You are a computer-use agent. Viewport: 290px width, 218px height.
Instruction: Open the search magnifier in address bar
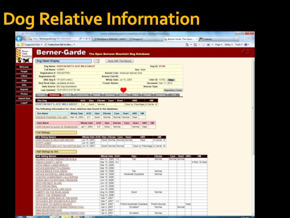coord(80,39)
